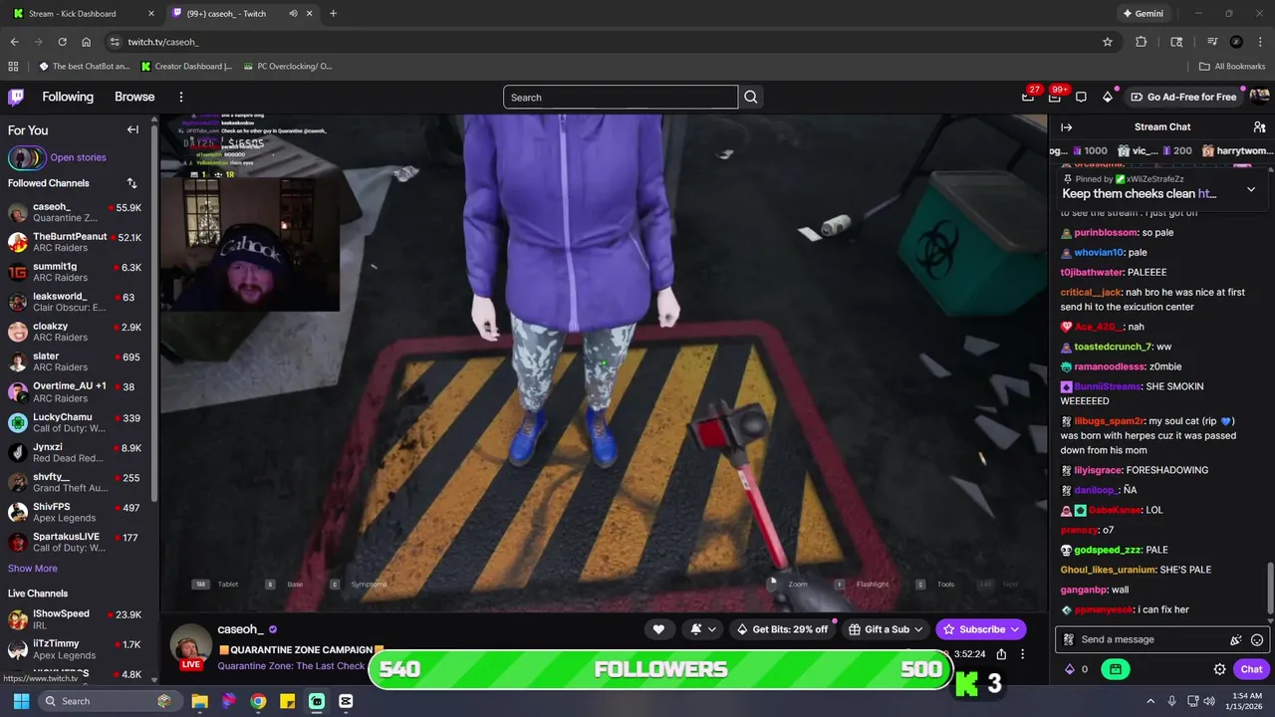Open the emote picker in chat input

(x=1257, y=639)
